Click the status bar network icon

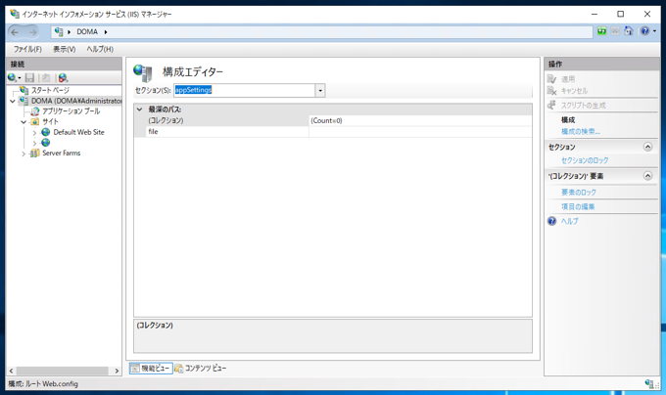pyautogui.click(x=649, y=383)
